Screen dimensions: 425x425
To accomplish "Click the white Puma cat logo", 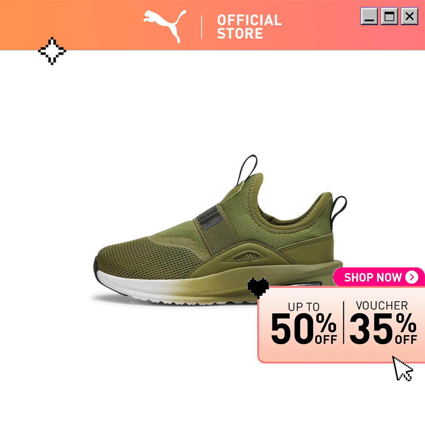I will coord(165,26).
